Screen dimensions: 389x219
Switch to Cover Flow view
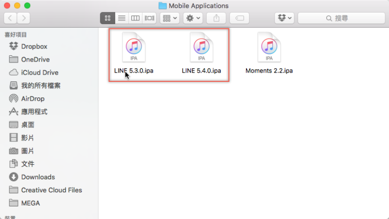(x=149, y=18)
